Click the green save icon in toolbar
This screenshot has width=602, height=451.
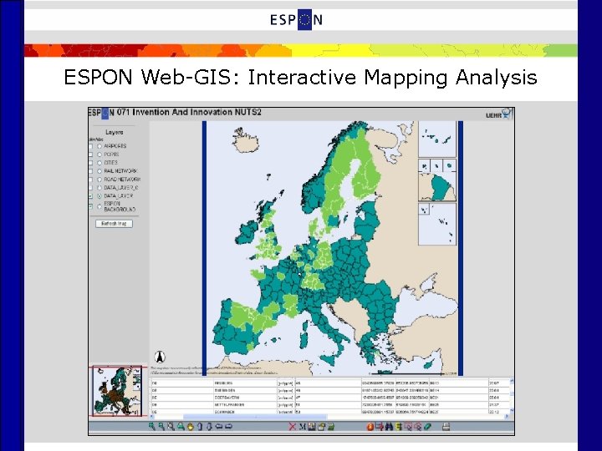331,426
